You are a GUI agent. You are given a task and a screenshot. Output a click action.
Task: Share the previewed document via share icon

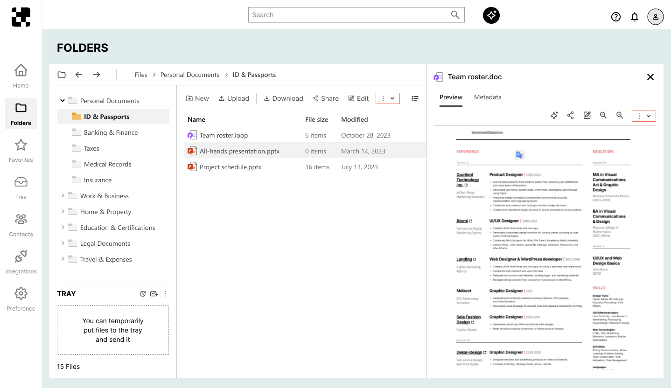point(570,116)
